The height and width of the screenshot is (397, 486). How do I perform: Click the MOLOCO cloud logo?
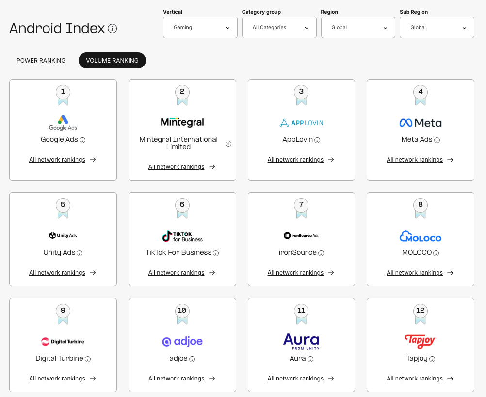tap(420, 236)
